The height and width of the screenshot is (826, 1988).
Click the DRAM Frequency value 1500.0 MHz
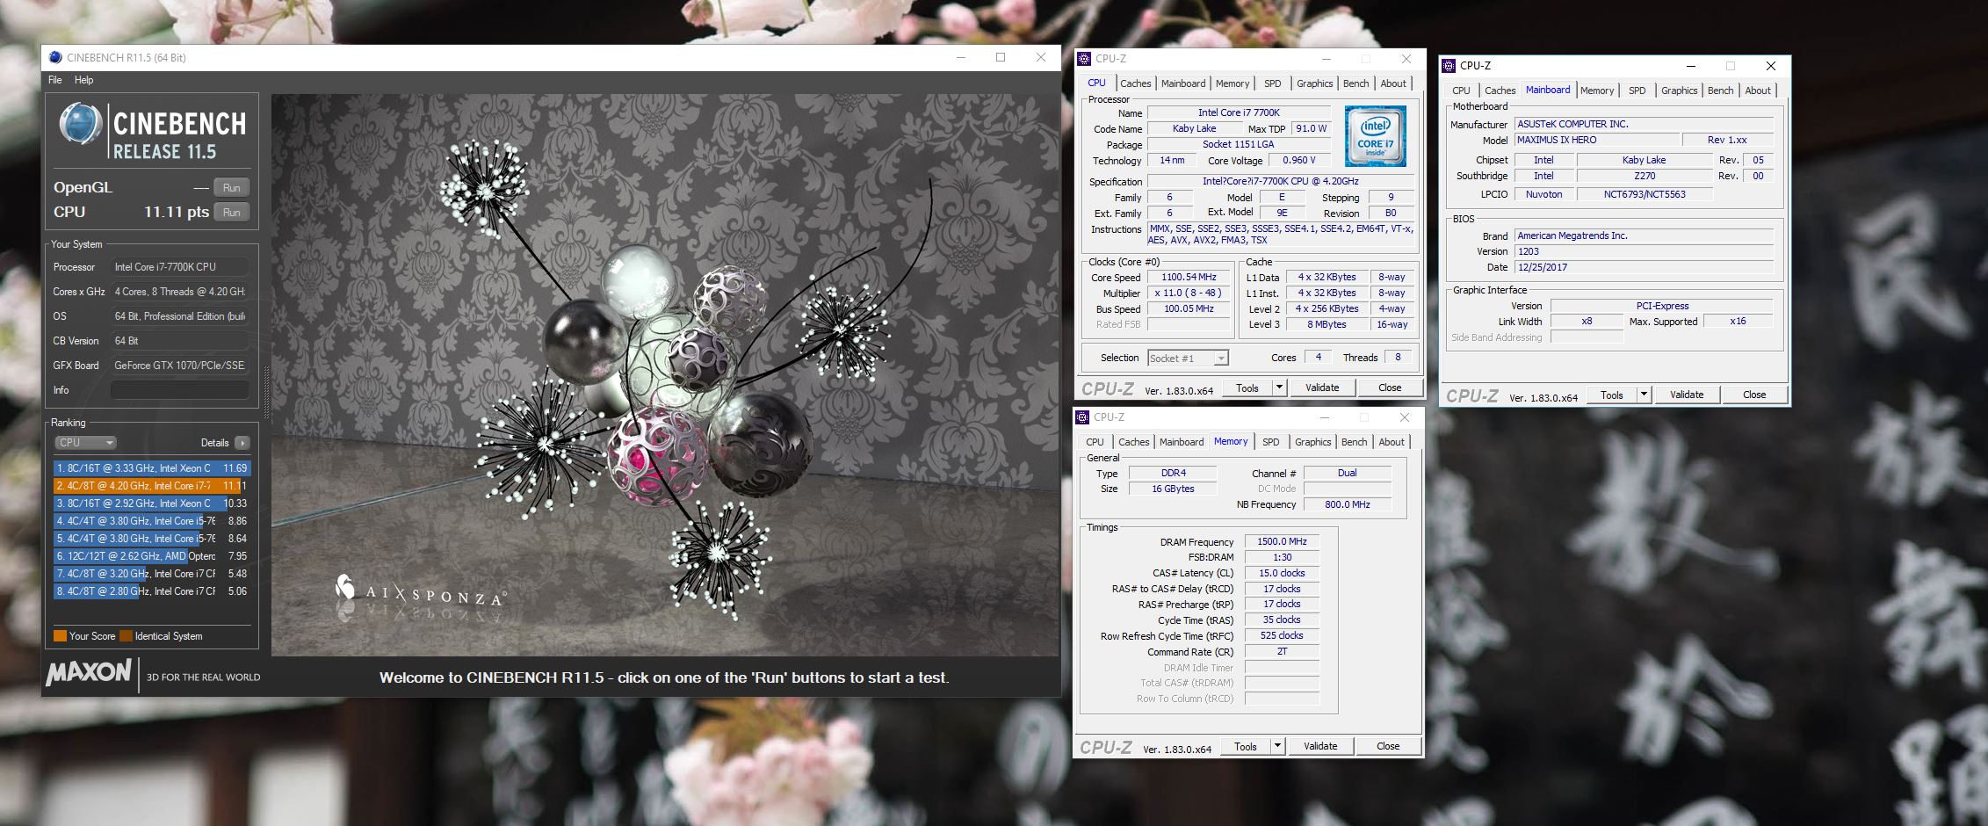pos(1282,541)
